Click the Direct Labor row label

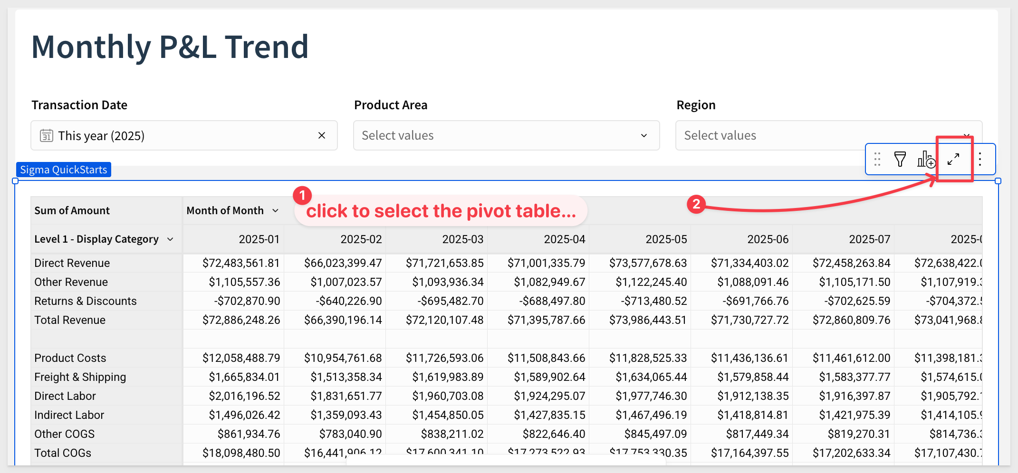(x=65, y=396)
